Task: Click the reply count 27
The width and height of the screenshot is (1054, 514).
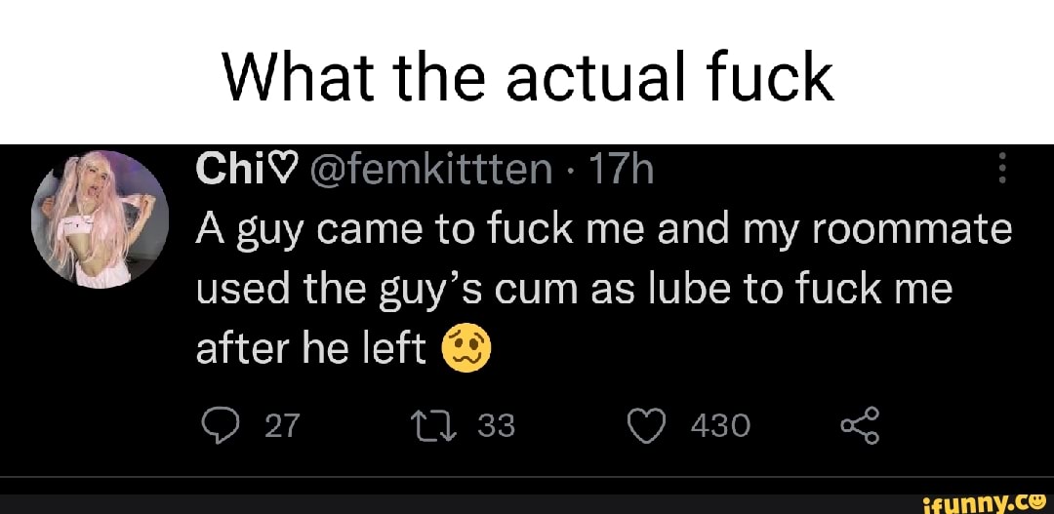Action: click(282, 426)
